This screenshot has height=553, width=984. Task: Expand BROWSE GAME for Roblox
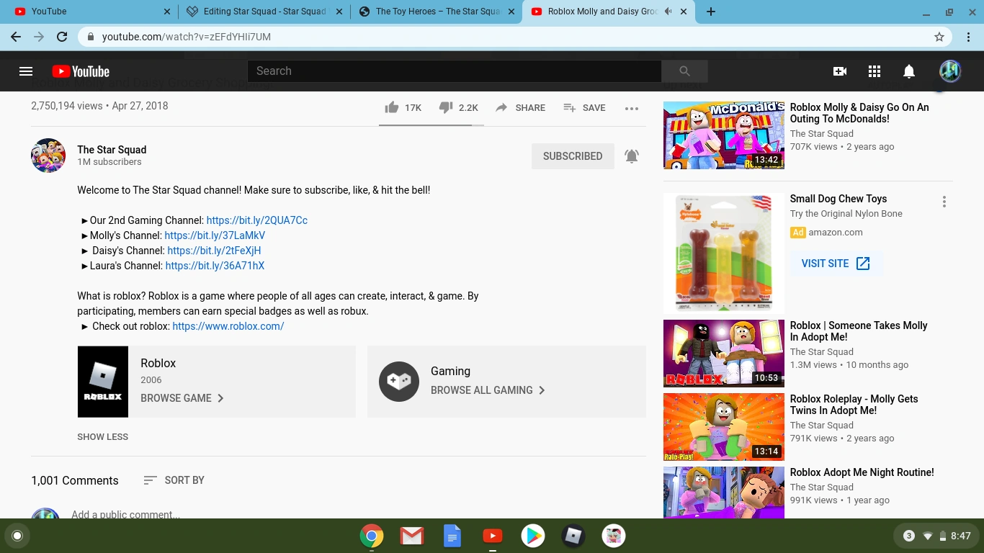(182, 398)
